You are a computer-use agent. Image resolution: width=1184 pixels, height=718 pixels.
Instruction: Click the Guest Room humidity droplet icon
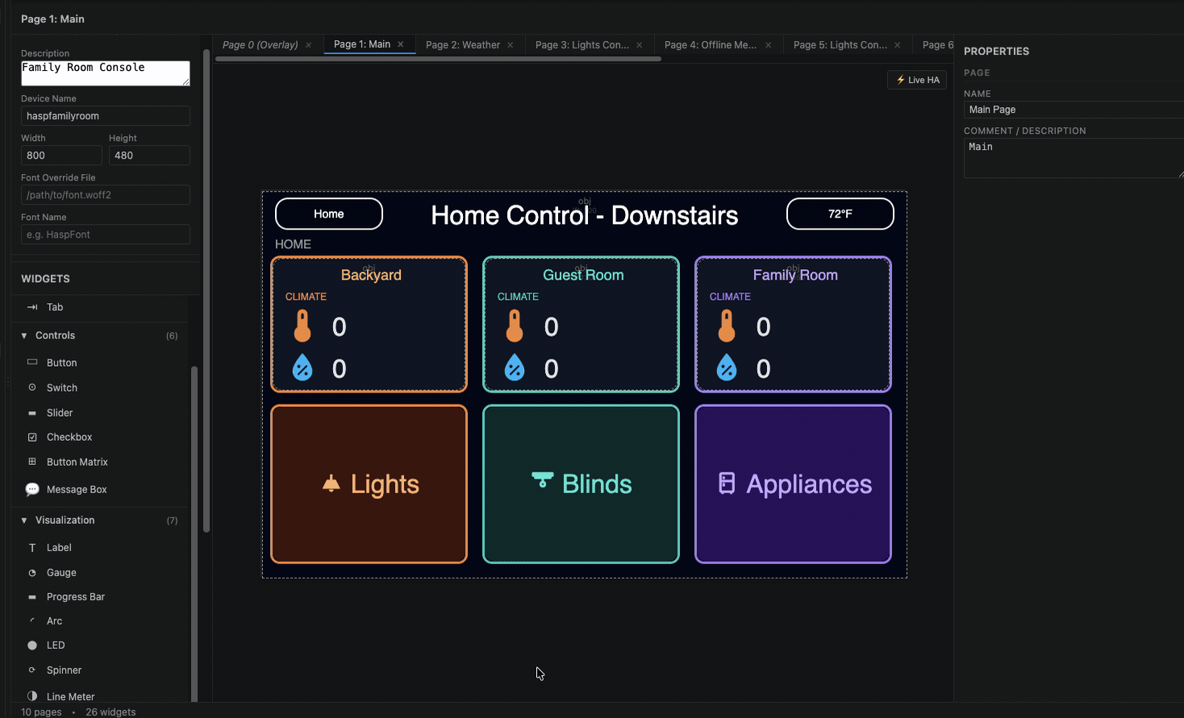[x=515, y=367]
